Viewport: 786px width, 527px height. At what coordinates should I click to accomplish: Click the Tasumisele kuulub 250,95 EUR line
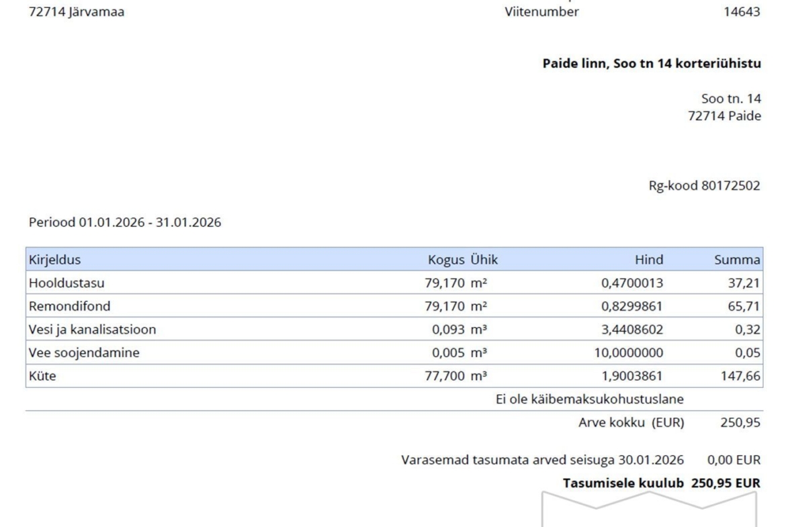(x=662, y=482)
